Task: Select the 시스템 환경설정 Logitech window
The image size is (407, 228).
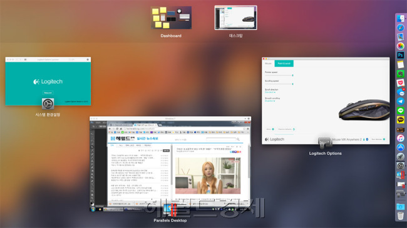Action: pos(48,81)
